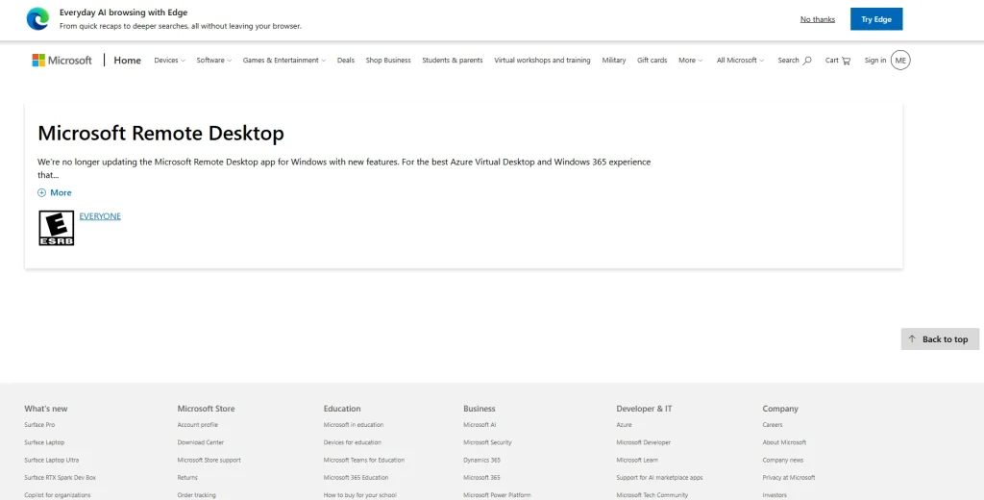Open Surface RTX Spark Dev Box link
Screen dimensions: 984x500
point(61,477)
